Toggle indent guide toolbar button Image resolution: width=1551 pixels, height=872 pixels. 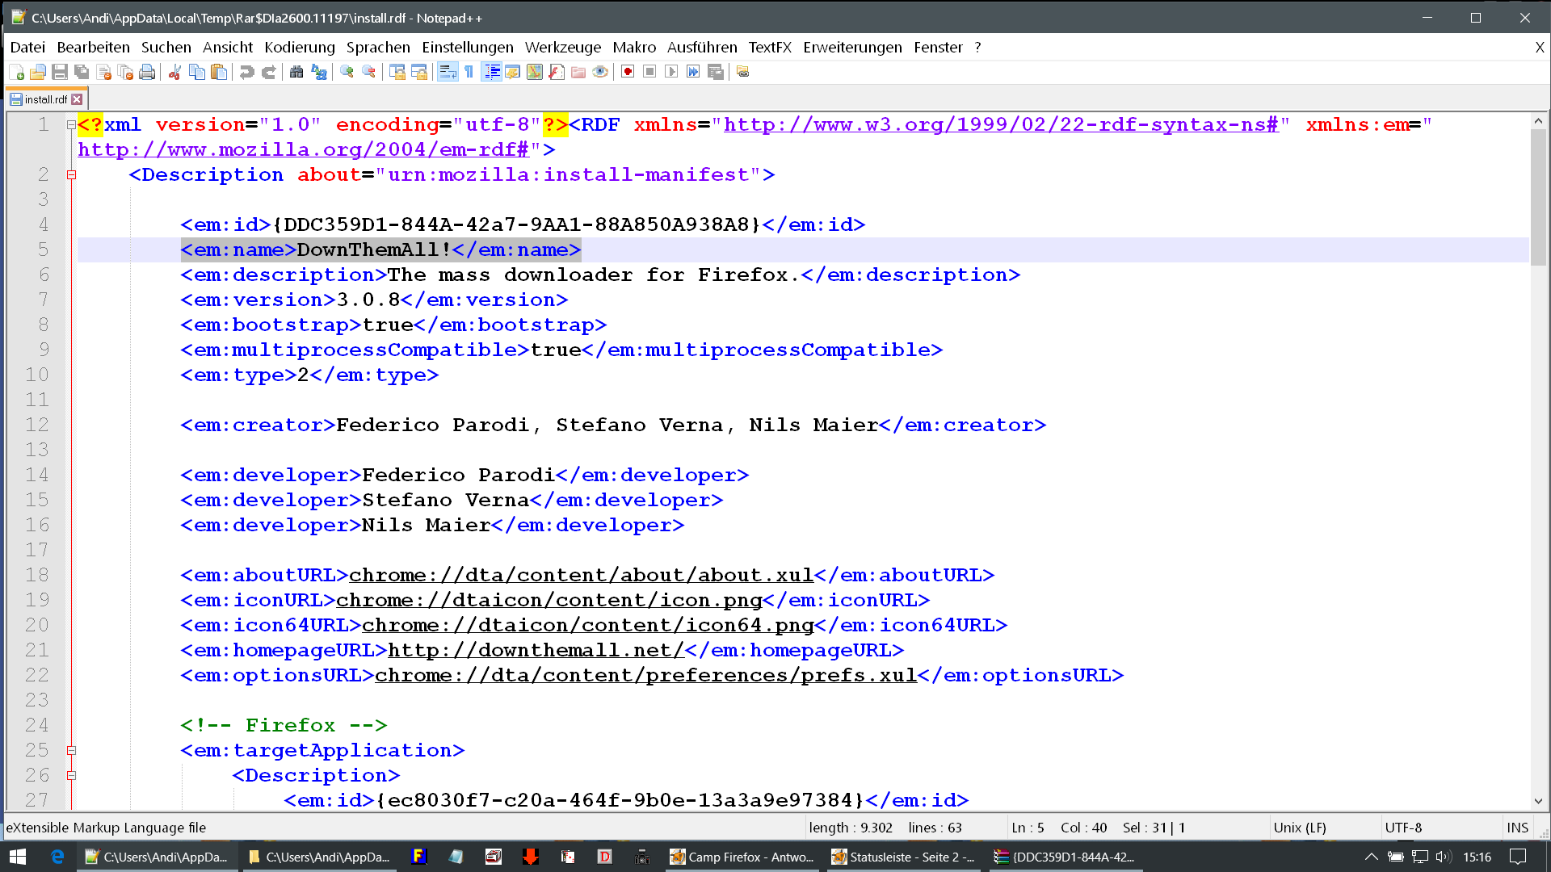pos(491,72)
